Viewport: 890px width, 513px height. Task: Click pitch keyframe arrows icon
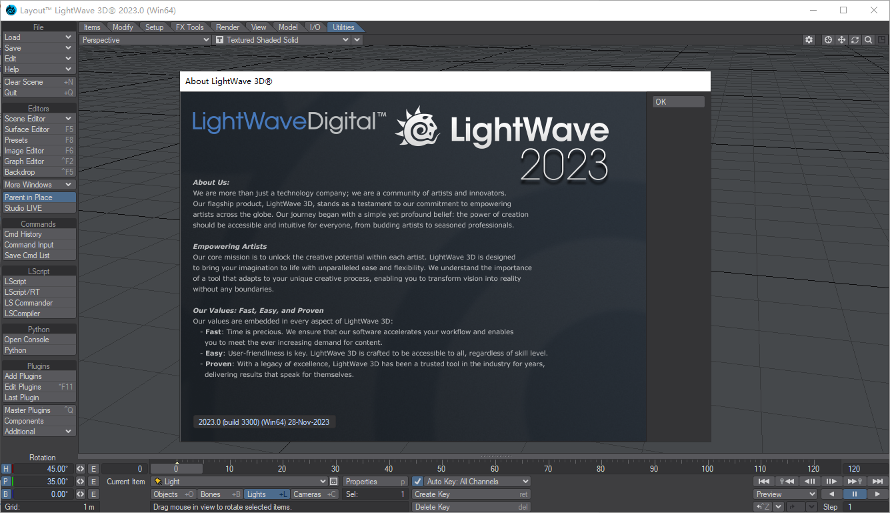(81, 482)
